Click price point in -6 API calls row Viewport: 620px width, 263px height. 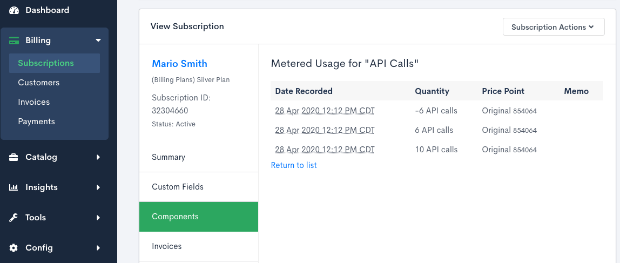click(509, 111)
